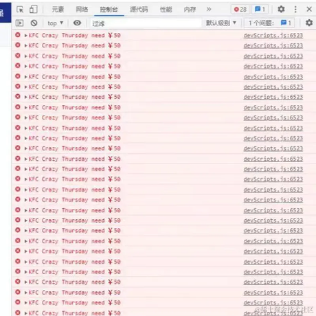Screen dimensions: 316x316
Task: Select the 控制台 tab
Action: [x=109, y=10]
